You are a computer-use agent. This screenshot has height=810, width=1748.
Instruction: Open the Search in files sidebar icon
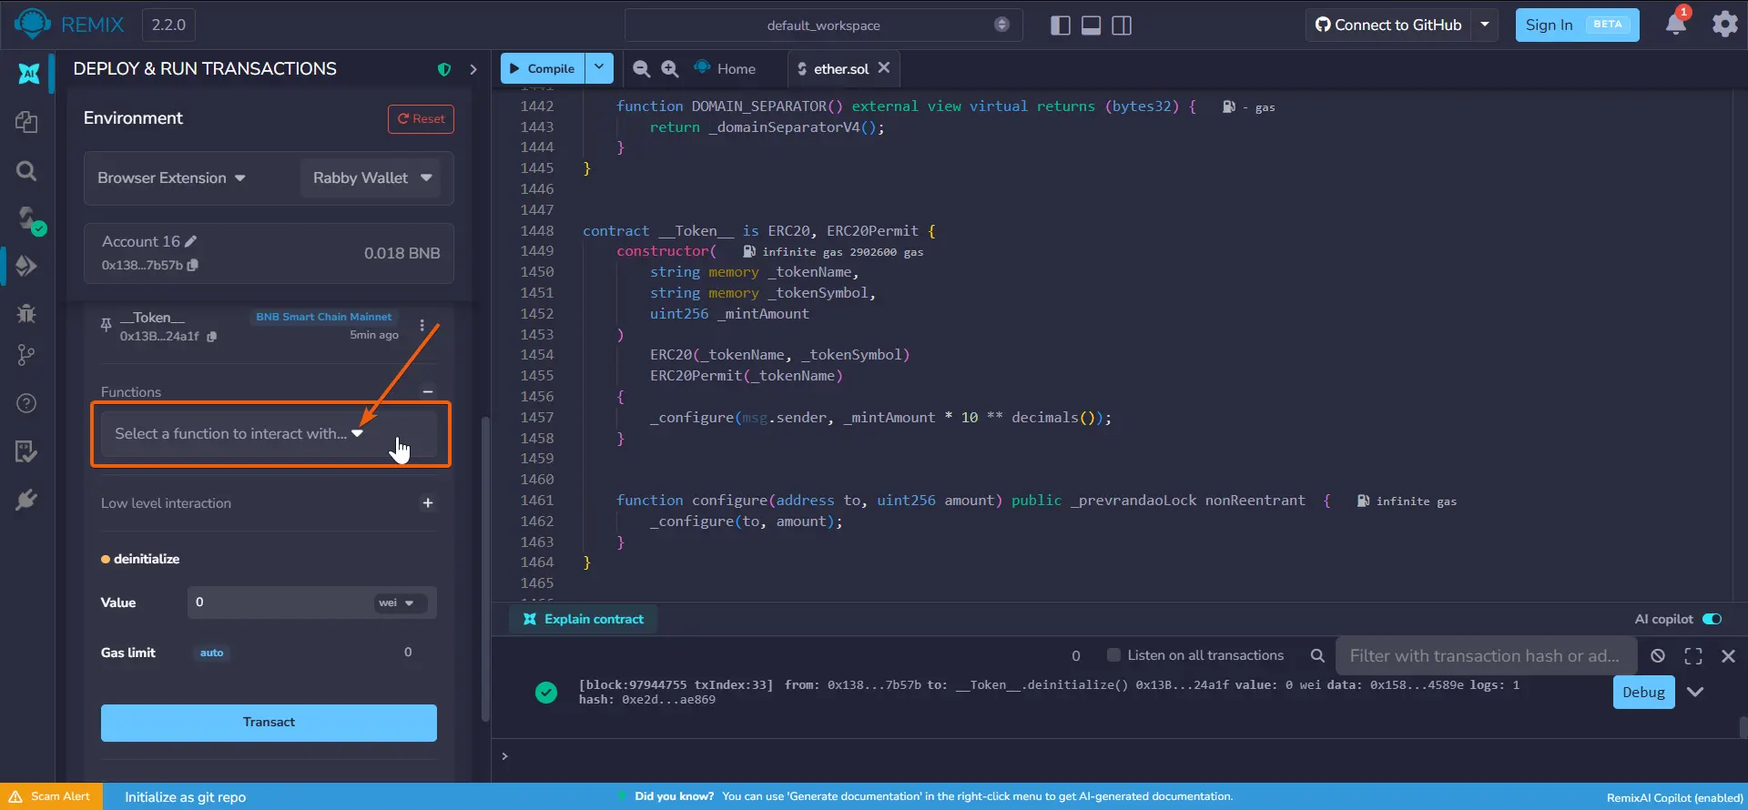(26, 170)
